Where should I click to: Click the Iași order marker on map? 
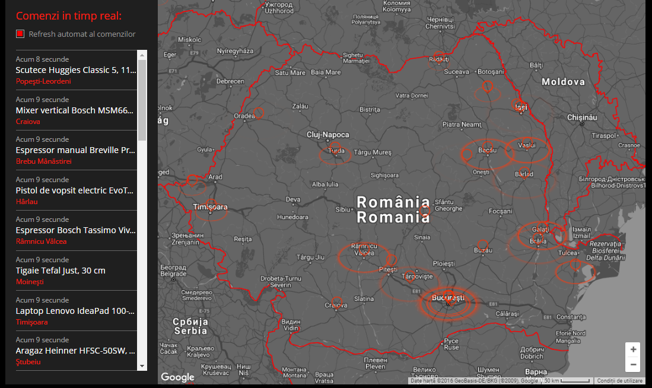[x=517, y=104]
